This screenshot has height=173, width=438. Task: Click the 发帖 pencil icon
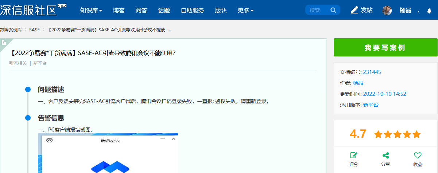pyautogui.click(x=354, y=10)
